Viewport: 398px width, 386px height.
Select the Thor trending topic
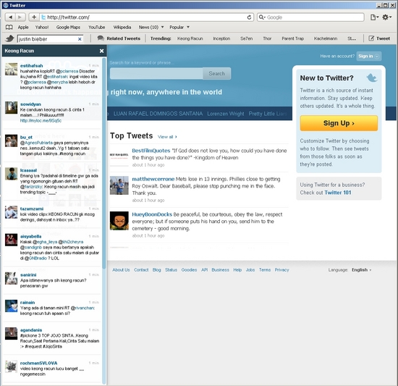[x=267, y=38]
